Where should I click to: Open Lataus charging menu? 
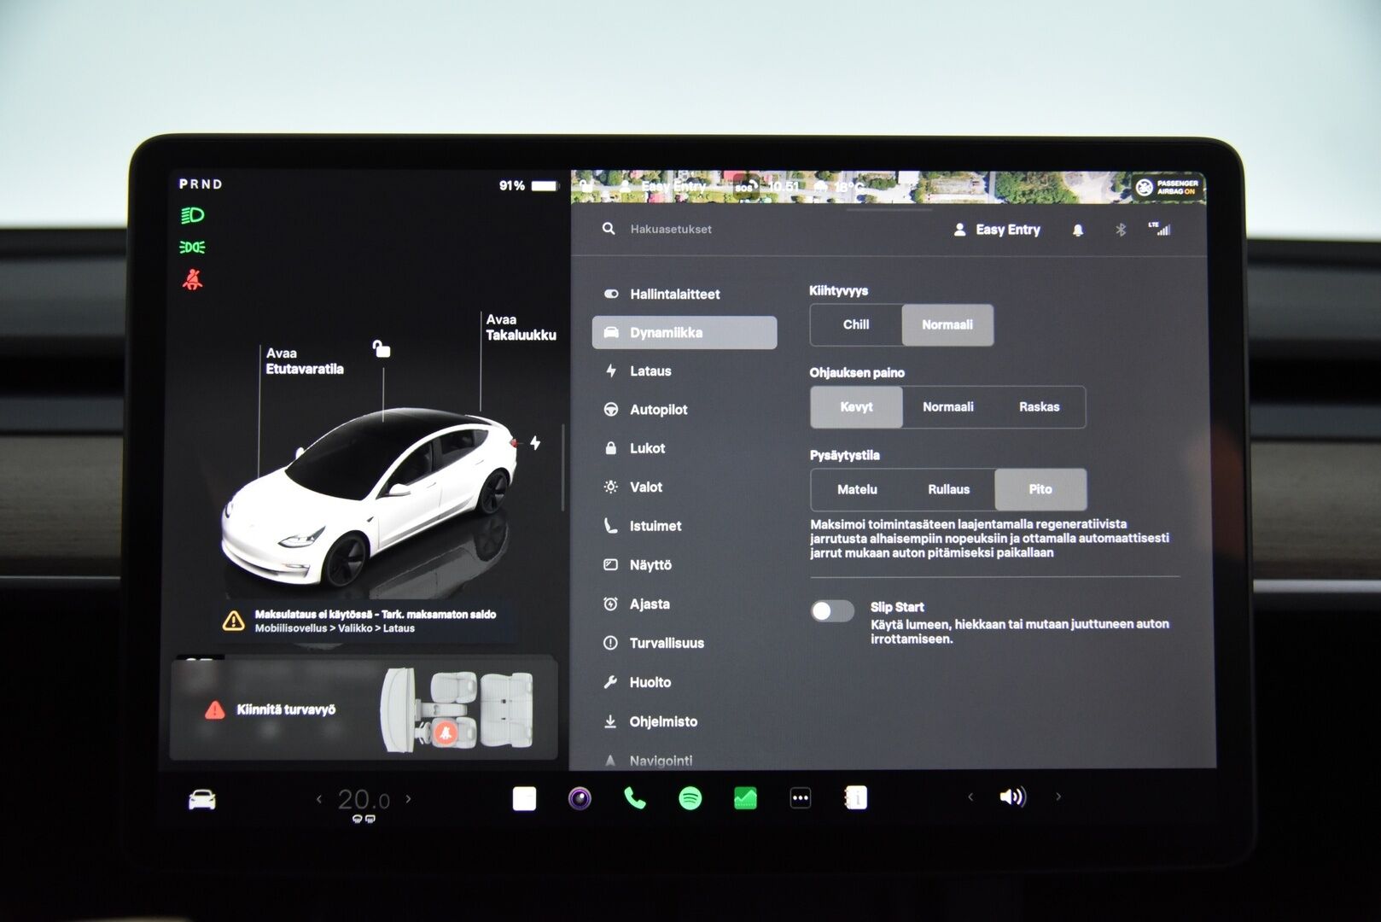click(x=685, y=371)
